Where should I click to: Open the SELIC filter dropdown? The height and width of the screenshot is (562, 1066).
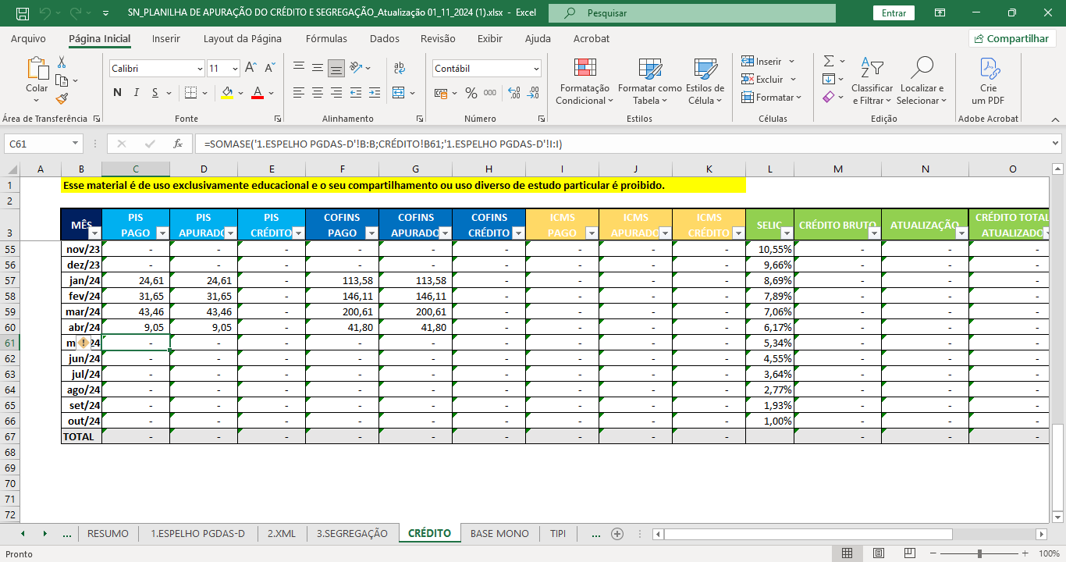coord(786,233)
